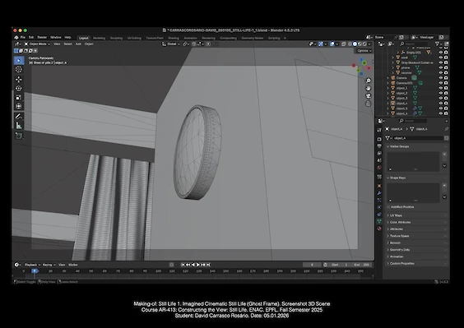
Task: Select the Measure tool
Action: (19, 126)
